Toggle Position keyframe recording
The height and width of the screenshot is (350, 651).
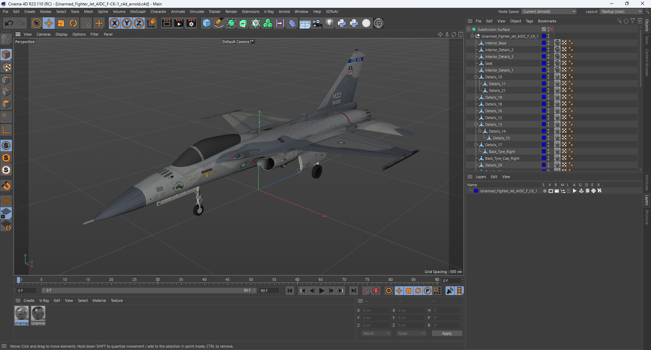(x=399, y=291)
